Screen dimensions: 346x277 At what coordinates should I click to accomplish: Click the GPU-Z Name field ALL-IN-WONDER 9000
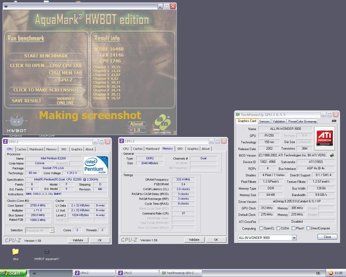(x=285, y=129)
